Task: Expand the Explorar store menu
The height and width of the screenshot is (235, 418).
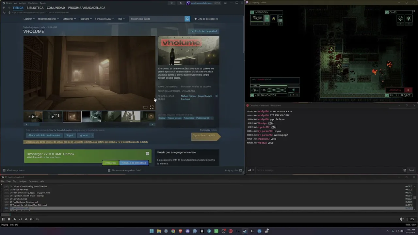Action: [29, 19]
